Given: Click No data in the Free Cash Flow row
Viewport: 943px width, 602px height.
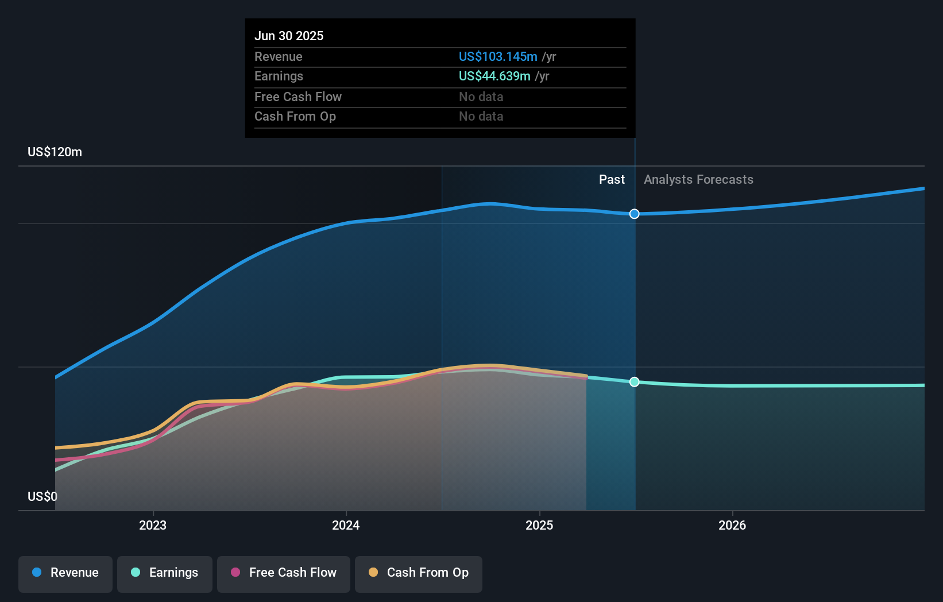Looking at the screenshot, I should [x=481, y=97].
